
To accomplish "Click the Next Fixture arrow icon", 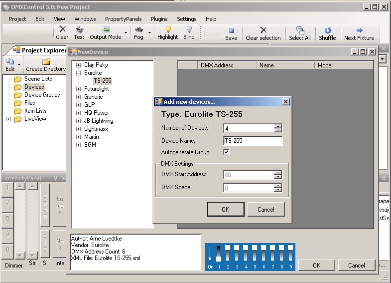I will (359, 30).
